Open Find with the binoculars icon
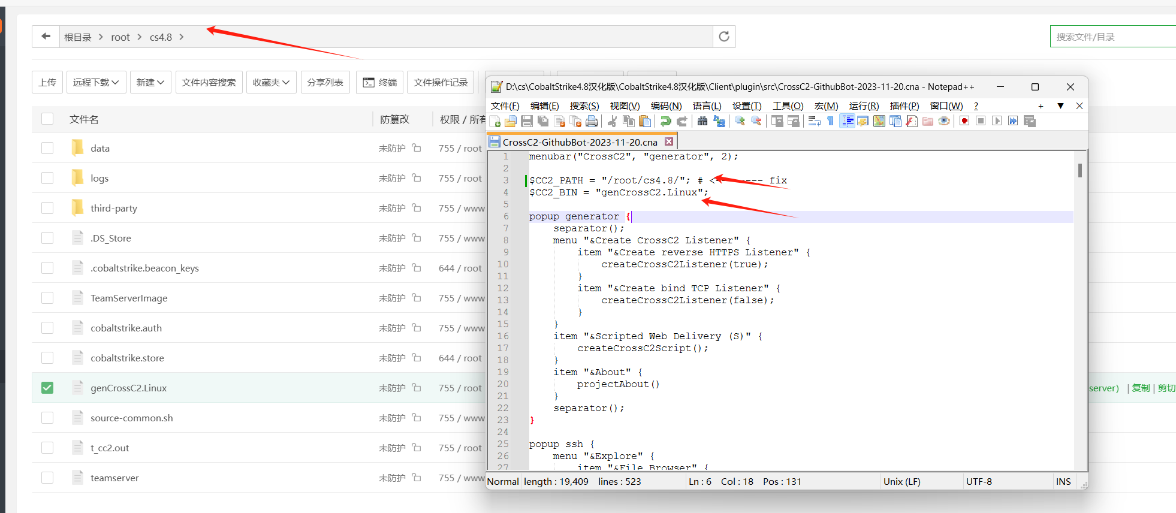Screen dimensions: 1176x513 702,121
